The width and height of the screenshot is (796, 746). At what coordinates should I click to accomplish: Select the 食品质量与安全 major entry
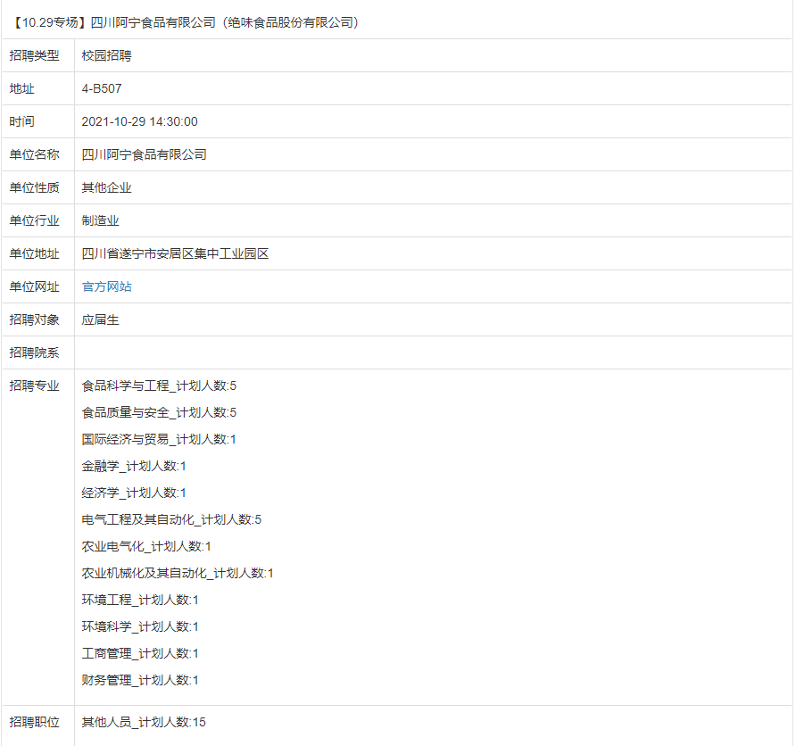tap(159, 412)
